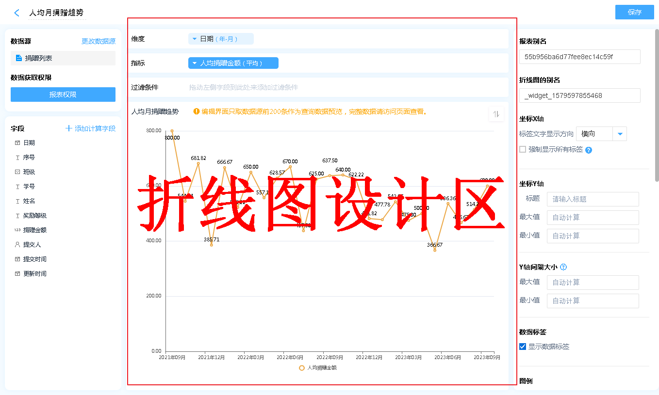Expand the 日期 (年-月) dimension dropdown
This screenshot has height=395, width=659.
[195, 39]
